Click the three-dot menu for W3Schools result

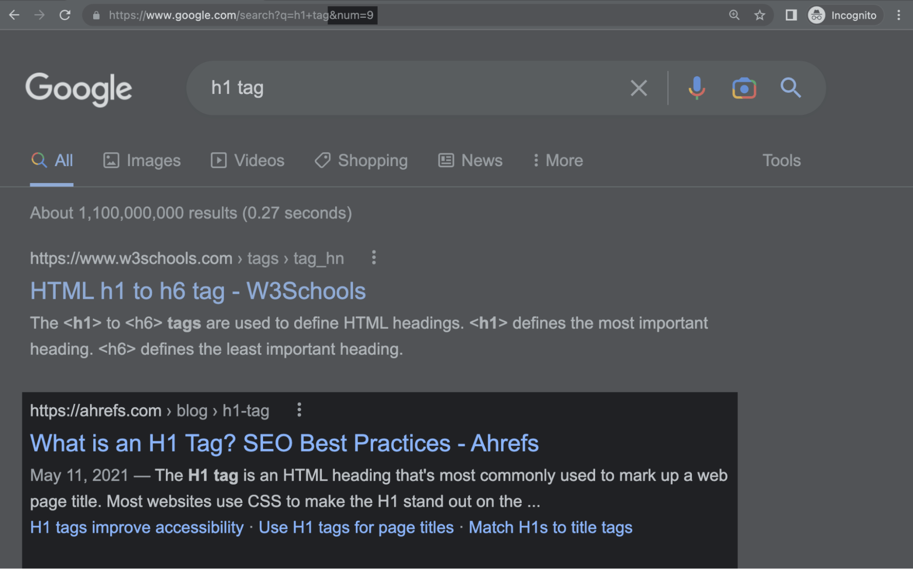(x=374, y=257)
